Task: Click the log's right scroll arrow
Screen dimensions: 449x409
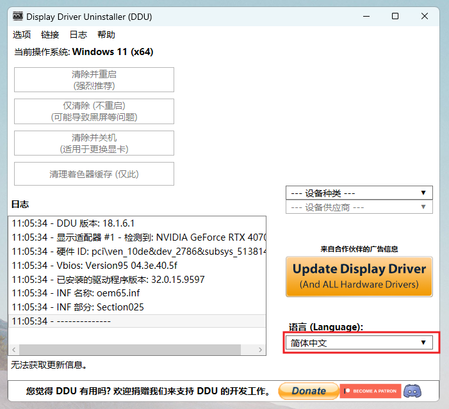Action: coord(260,349)
